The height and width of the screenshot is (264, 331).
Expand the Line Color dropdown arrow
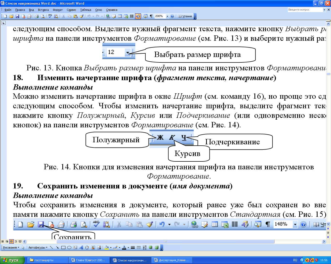pos(119,247)
